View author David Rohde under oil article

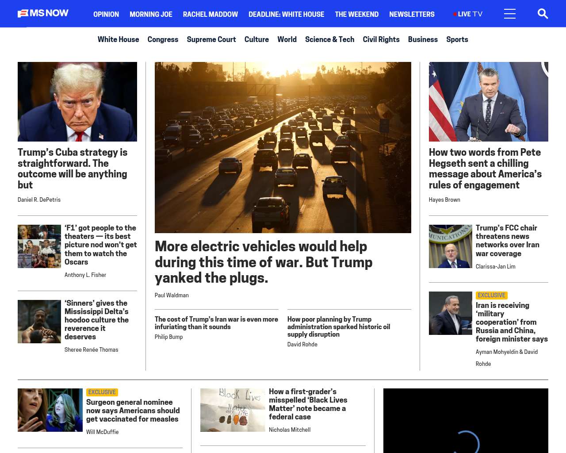pos(302,345)
